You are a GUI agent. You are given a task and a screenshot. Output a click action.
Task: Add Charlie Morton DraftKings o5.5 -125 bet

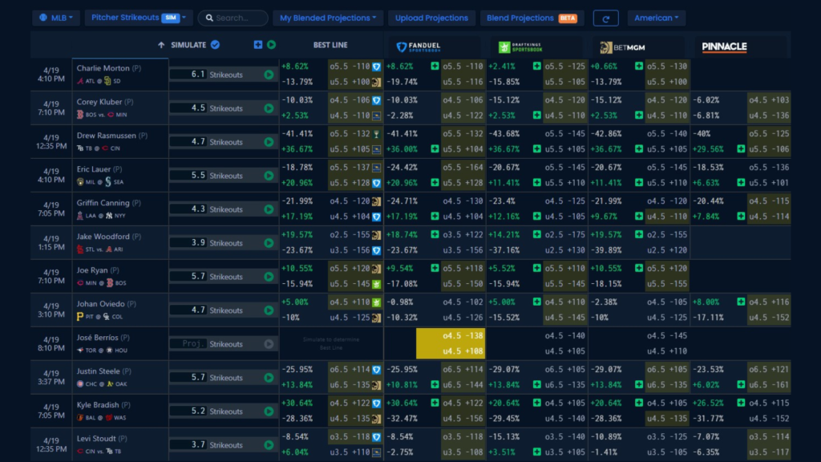(536, 66)
